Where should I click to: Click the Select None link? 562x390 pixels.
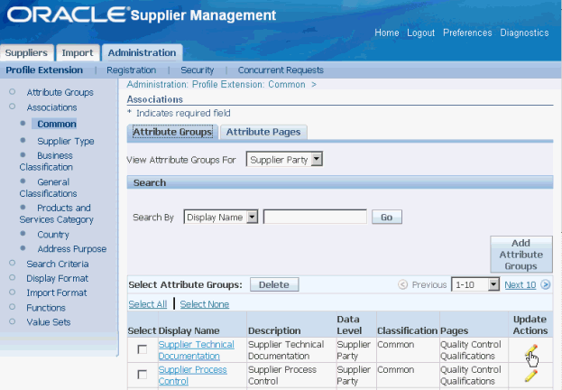pos(204,304)
